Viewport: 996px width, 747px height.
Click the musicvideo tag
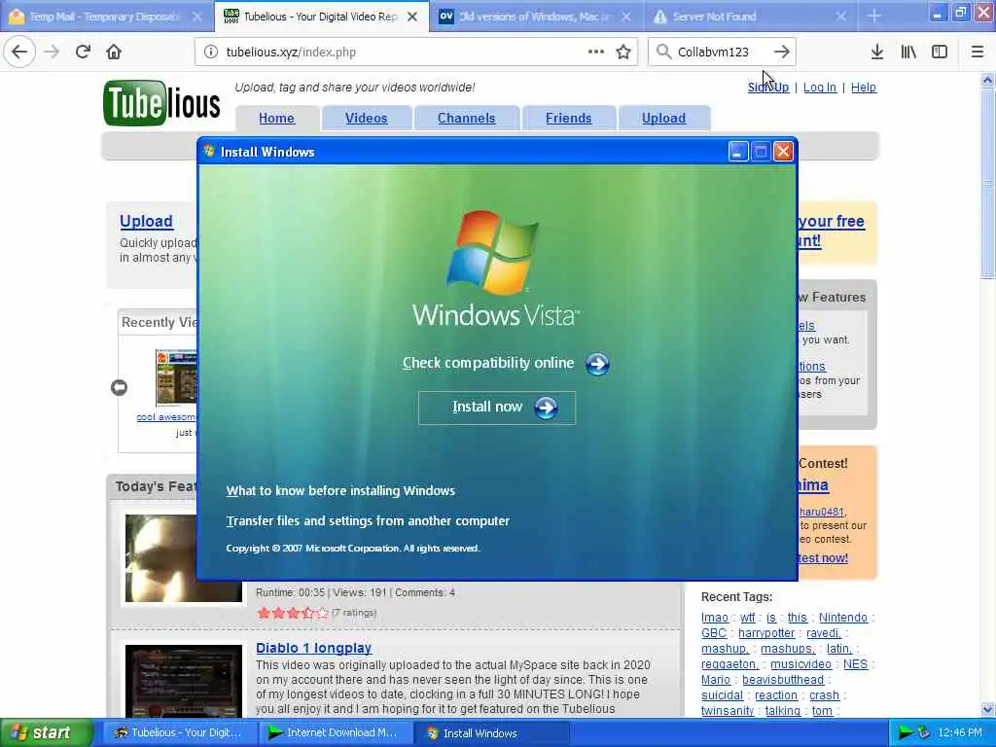pos(800,663)
